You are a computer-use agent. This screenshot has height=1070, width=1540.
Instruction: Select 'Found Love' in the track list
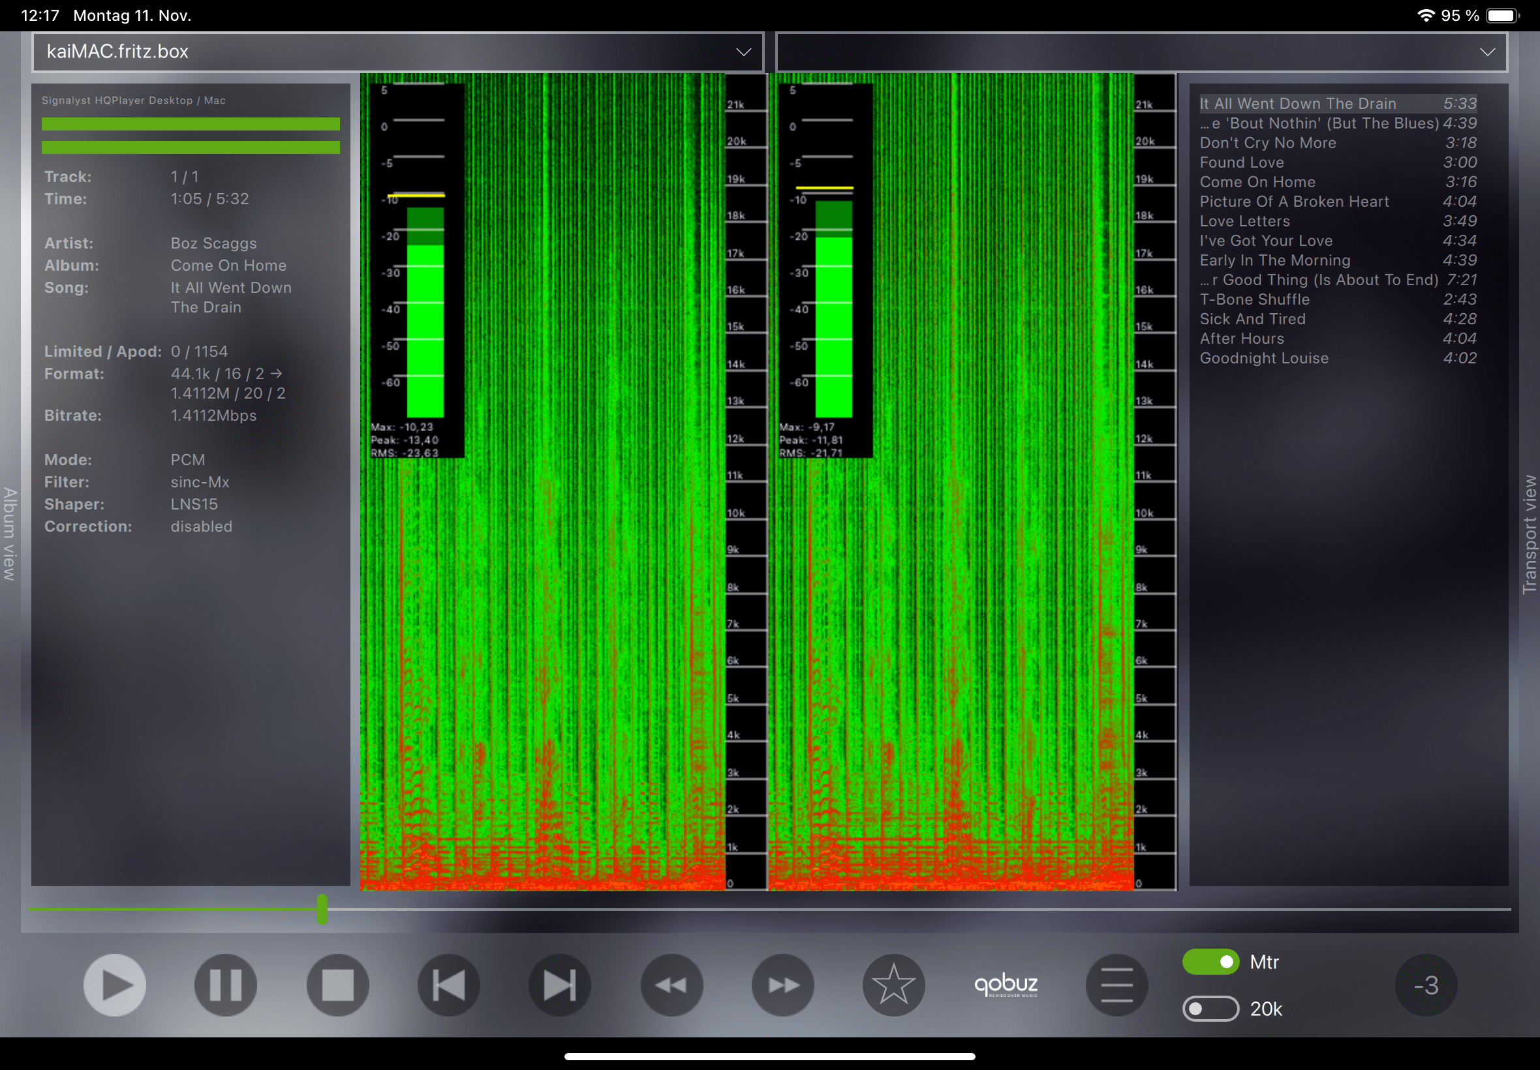(x=1338, y=162)
